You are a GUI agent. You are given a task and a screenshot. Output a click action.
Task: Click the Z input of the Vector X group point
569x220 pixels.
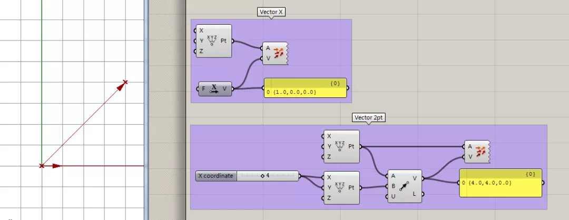[201, 51]
